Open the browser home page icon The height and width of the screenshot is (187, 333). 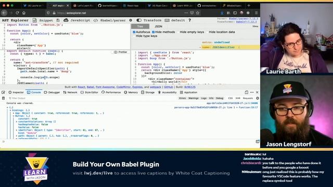click(24, 13)
